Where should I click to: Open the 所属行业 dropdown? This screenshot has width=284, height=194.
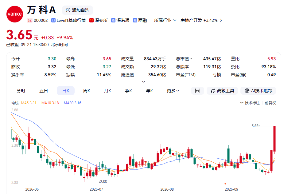(x=165, y=20)
